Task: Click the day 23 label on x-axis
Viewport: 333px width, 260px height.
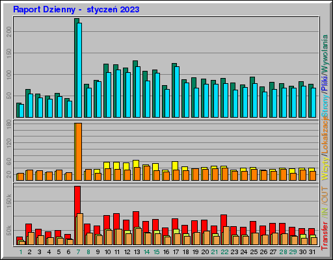Action: point(234,252)
